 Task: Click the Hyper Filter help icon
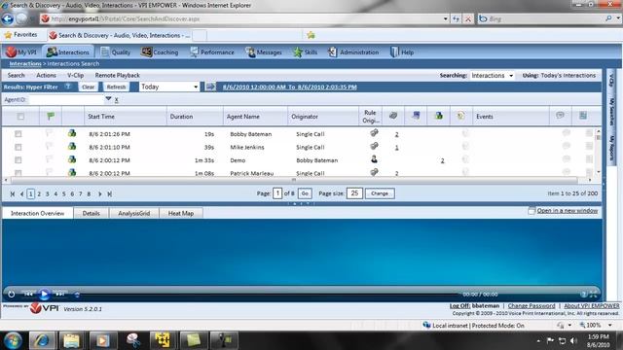(68, 87)
